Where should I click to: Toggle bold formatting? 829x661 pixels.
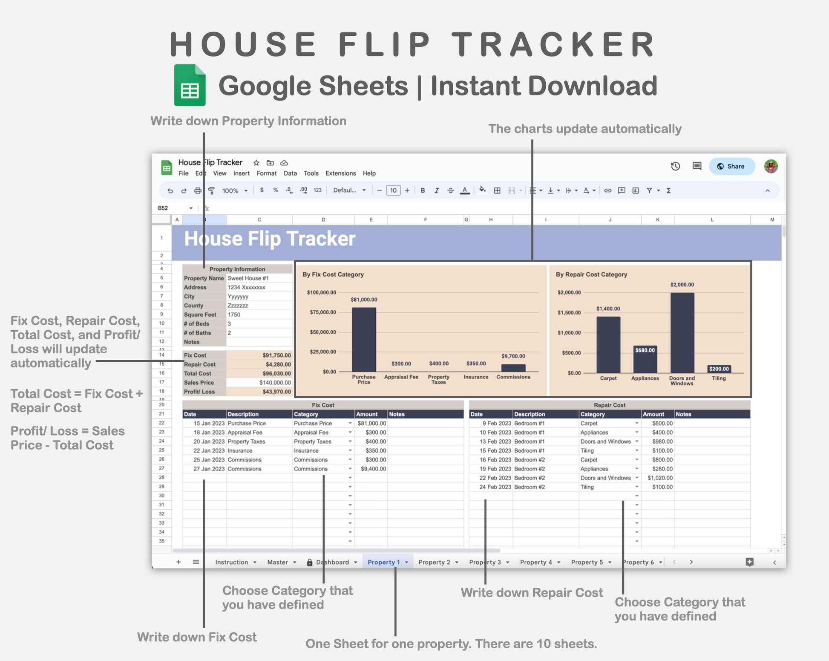(x=423, y=191)
